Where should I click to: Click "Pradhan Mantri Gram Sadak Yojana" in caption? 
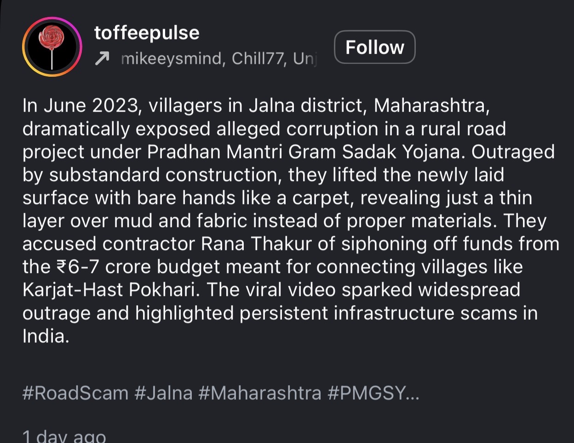pyautogui.click(x=304, y=152)
